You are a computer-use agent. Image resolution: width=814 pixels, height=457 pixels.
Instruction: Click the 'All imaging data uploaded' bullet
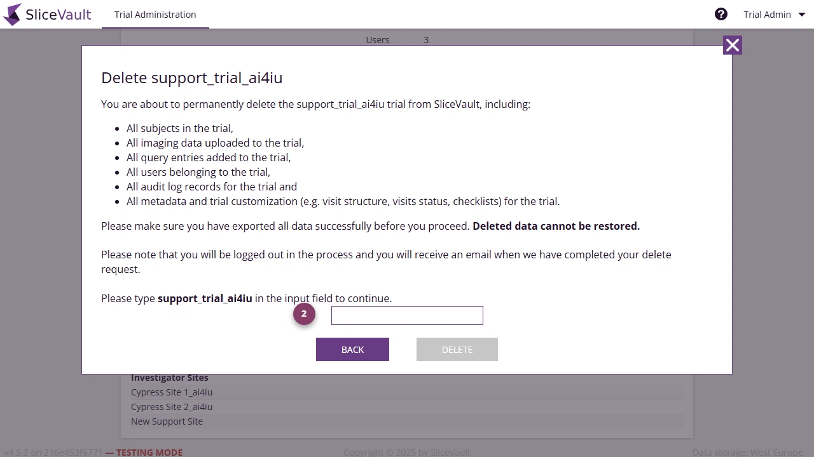click(x=215, y=143)
